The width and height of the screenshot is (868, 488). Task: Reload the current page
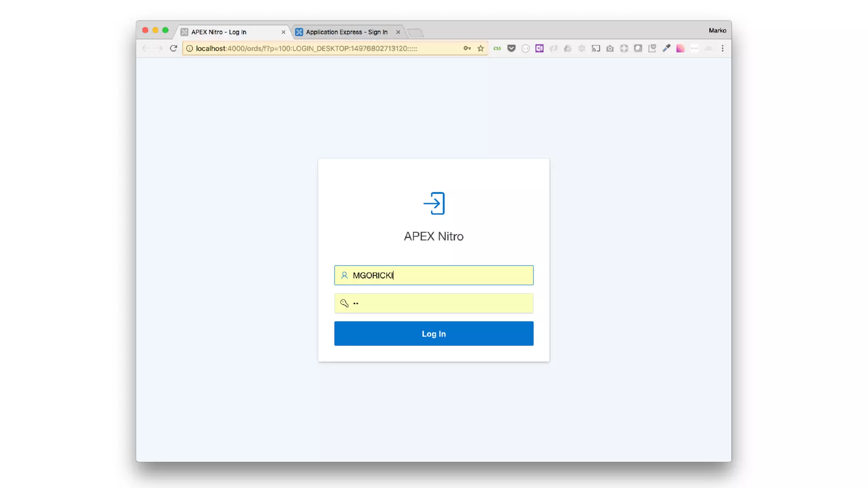click(173, 48)
